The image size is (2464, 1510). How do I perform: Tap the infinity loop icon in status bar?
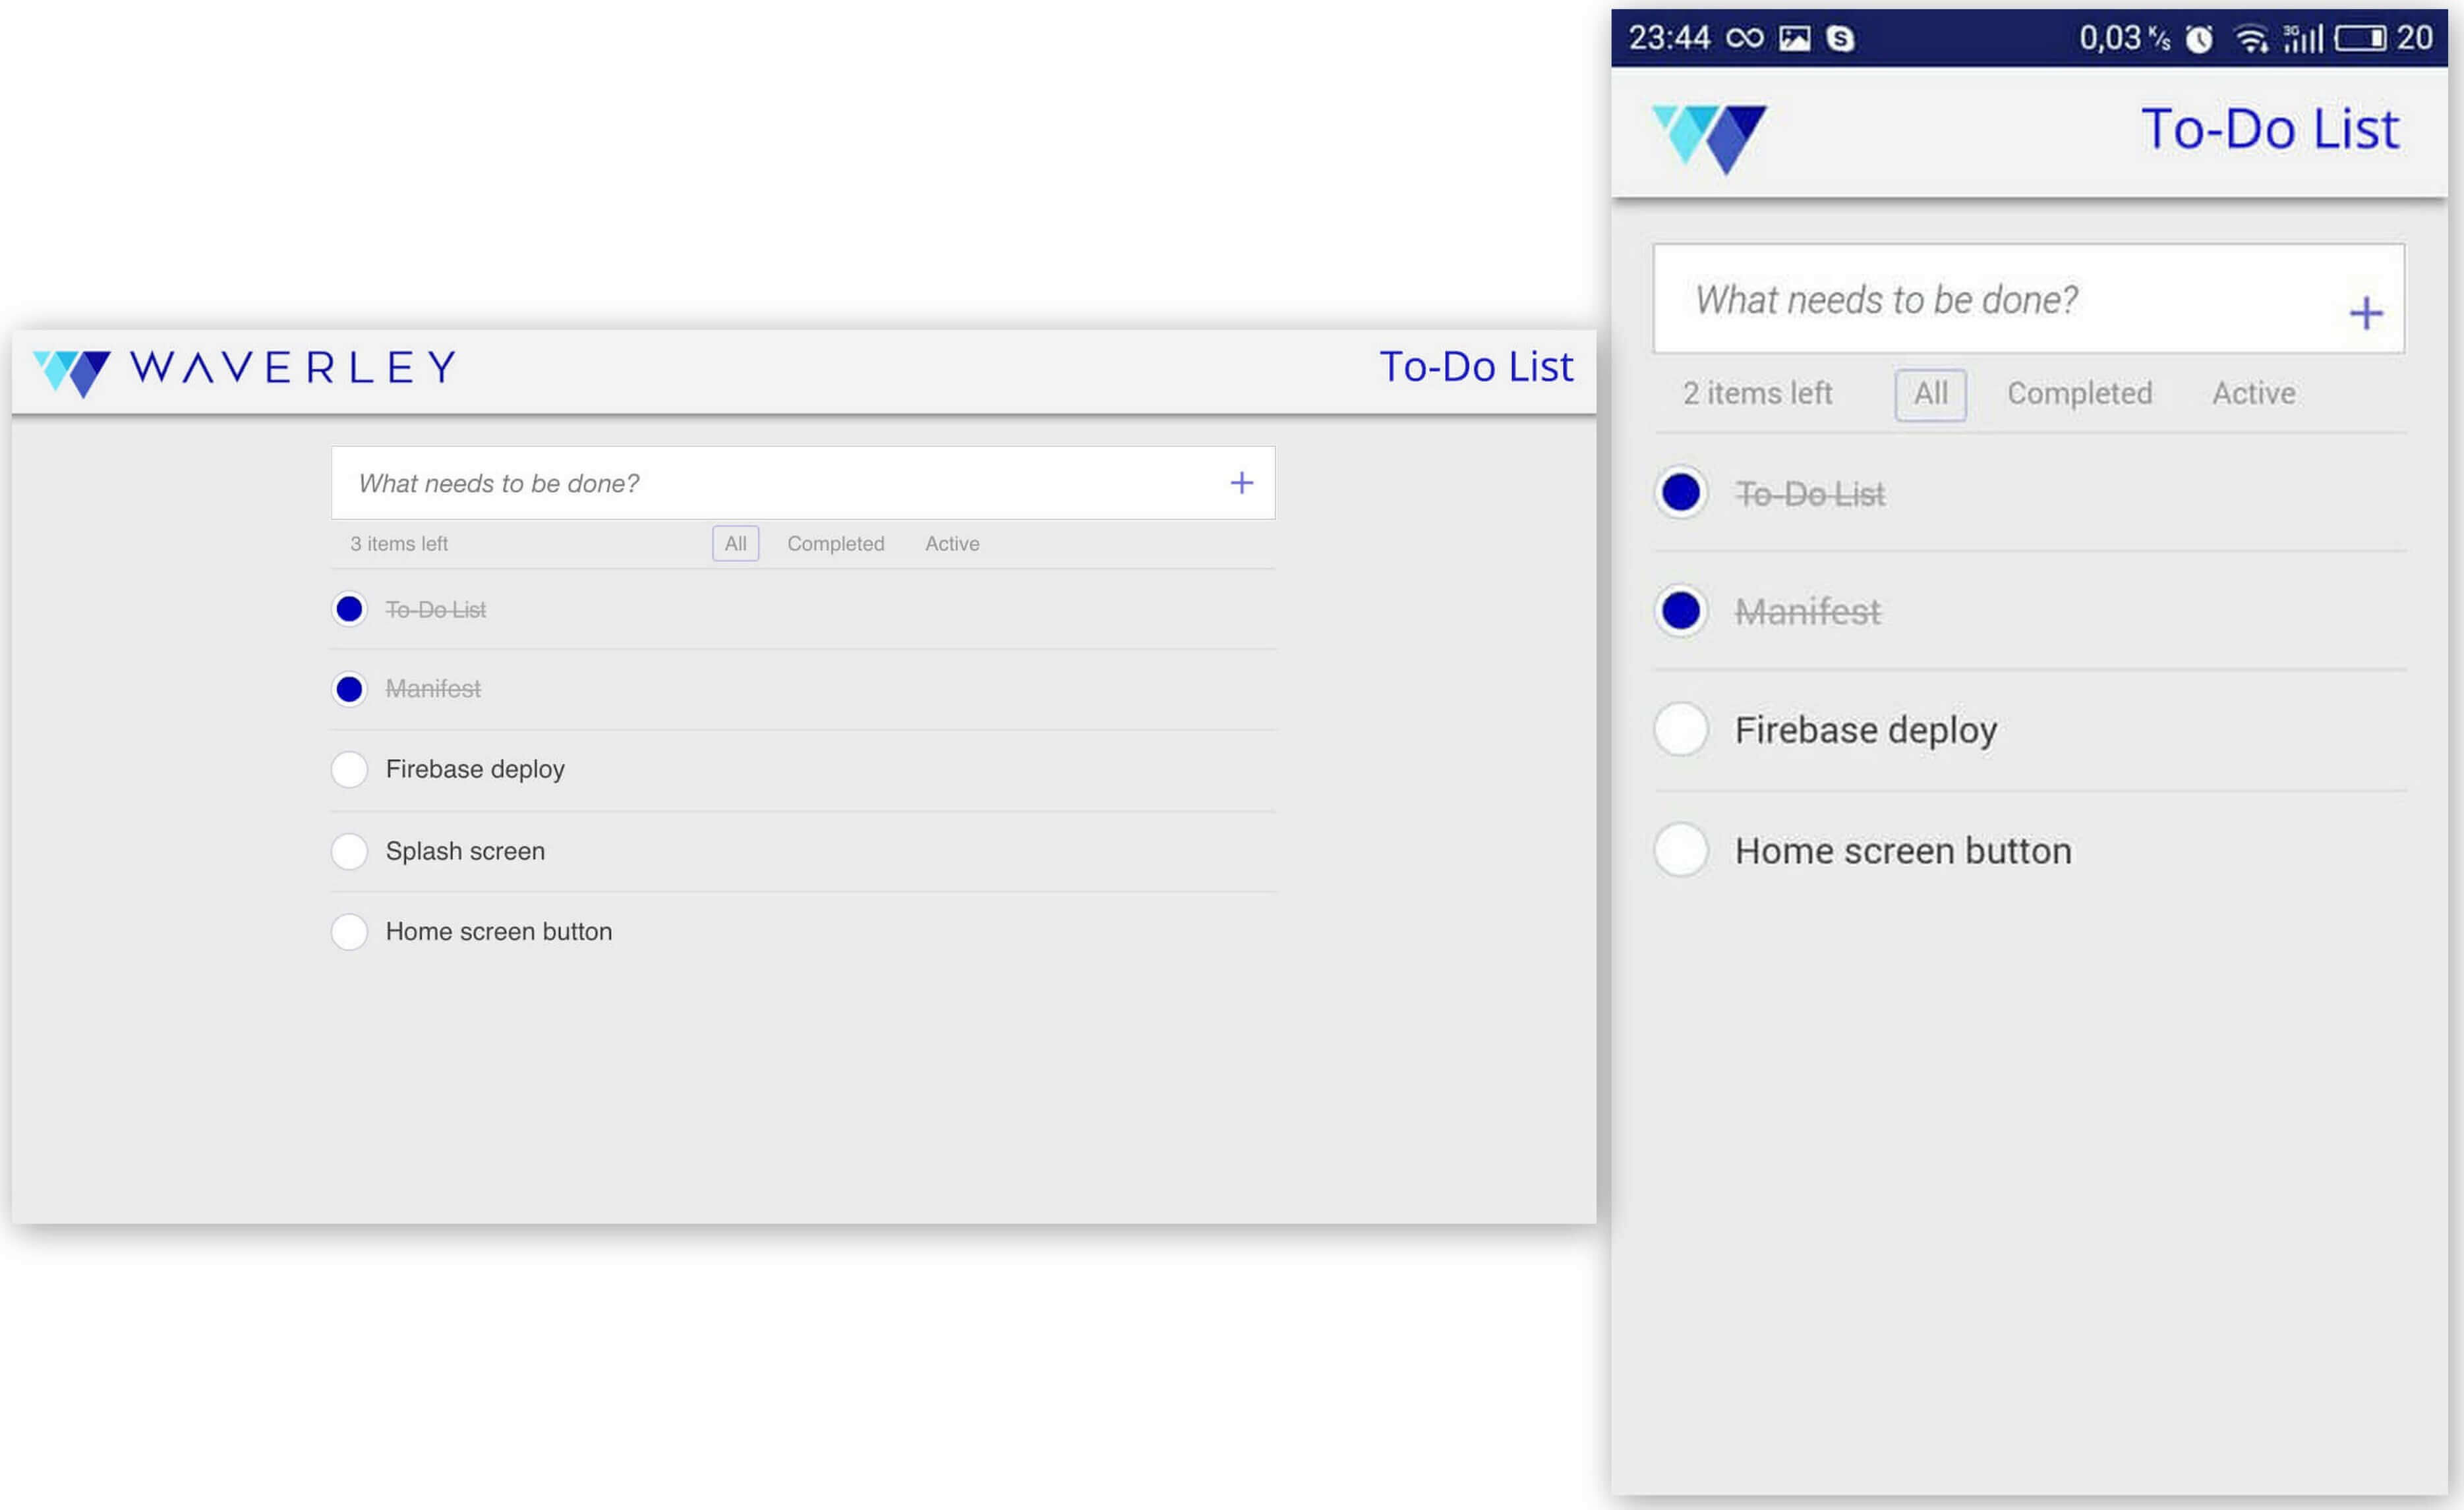point(1745,38)
